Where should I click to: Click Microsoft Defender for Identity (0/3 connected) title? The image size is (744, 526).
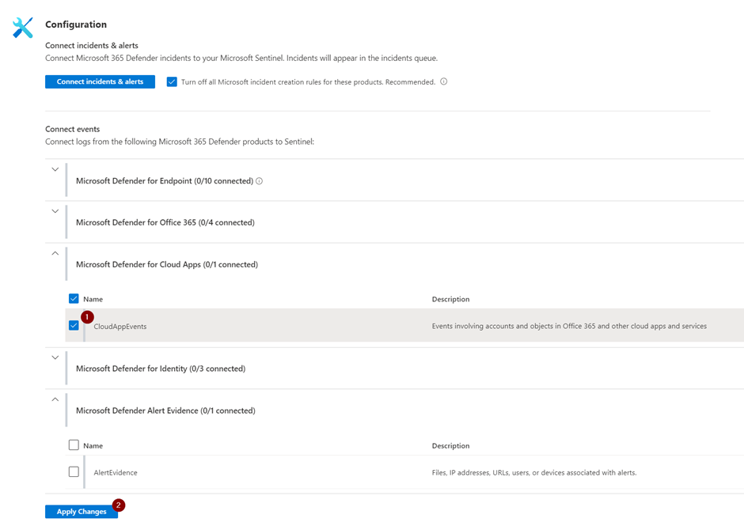click(161, 369)
